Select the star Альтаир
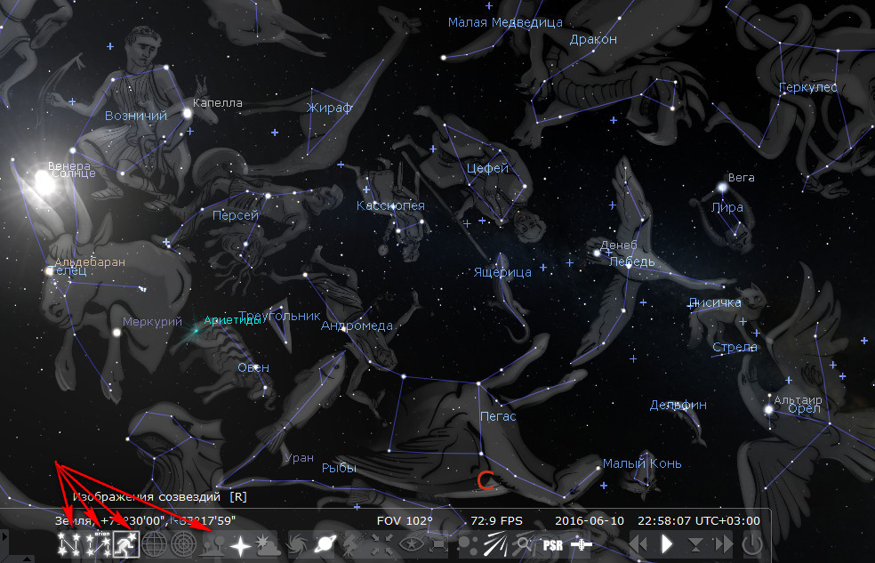 click(x=768, y=409)
